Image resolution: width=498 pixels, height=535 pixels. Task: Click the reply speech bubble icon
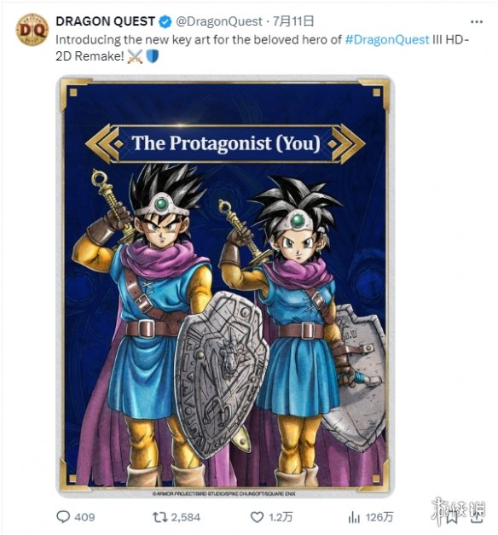pos(63,517)
